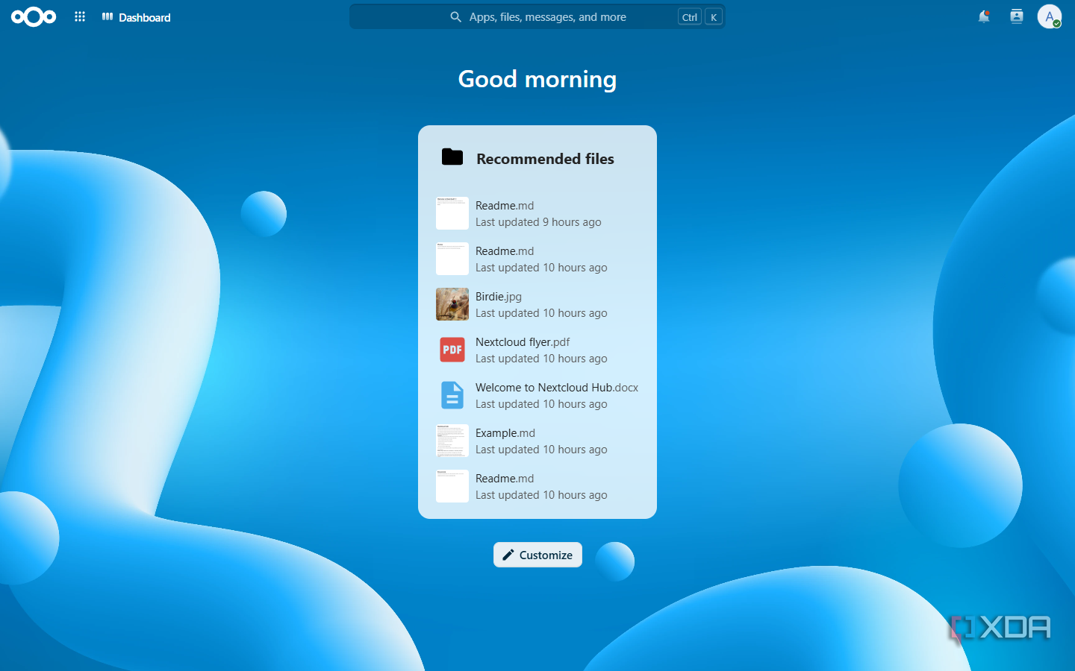1075x671 pixels.
Task: Open Welcome to Nextcloud Hub.docx
Action: click(x=537, y=395)
